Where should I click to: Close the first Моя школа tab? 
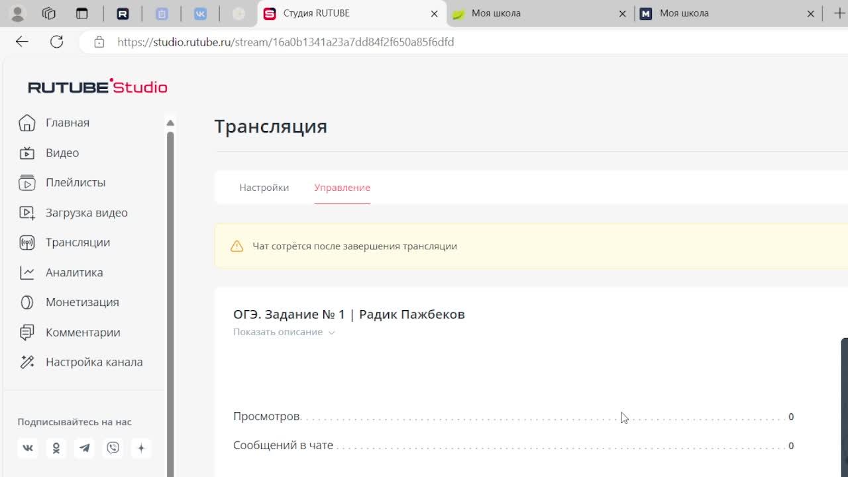point(622,13)
